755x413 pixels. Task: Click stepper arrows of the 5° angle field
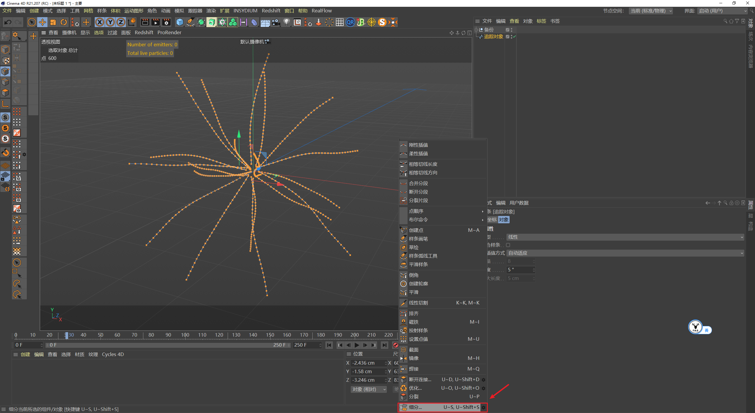click(x=534, y=270)
